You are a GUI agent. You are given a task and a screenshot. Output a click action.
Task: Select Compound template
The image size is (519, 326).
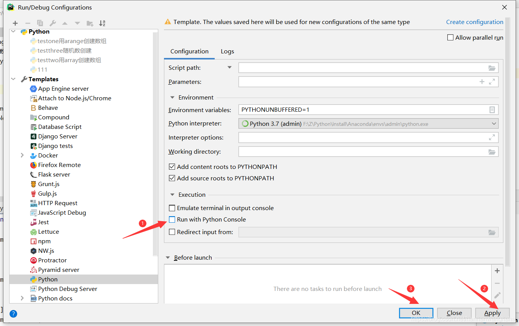50,117
